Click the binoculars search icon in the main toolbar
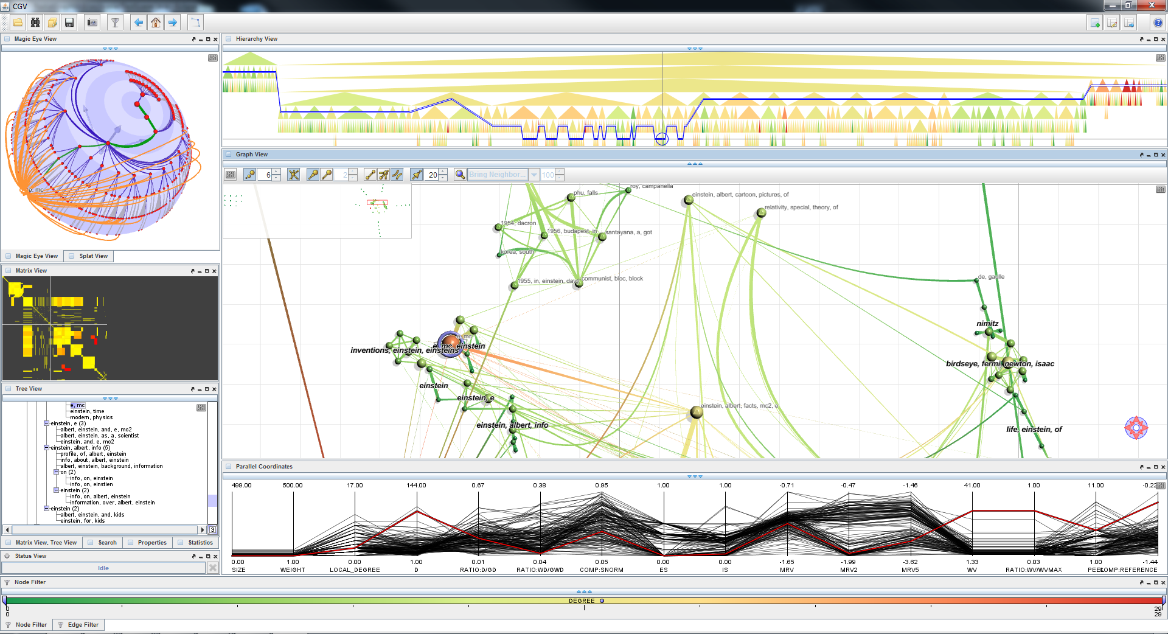 [35, 23]
